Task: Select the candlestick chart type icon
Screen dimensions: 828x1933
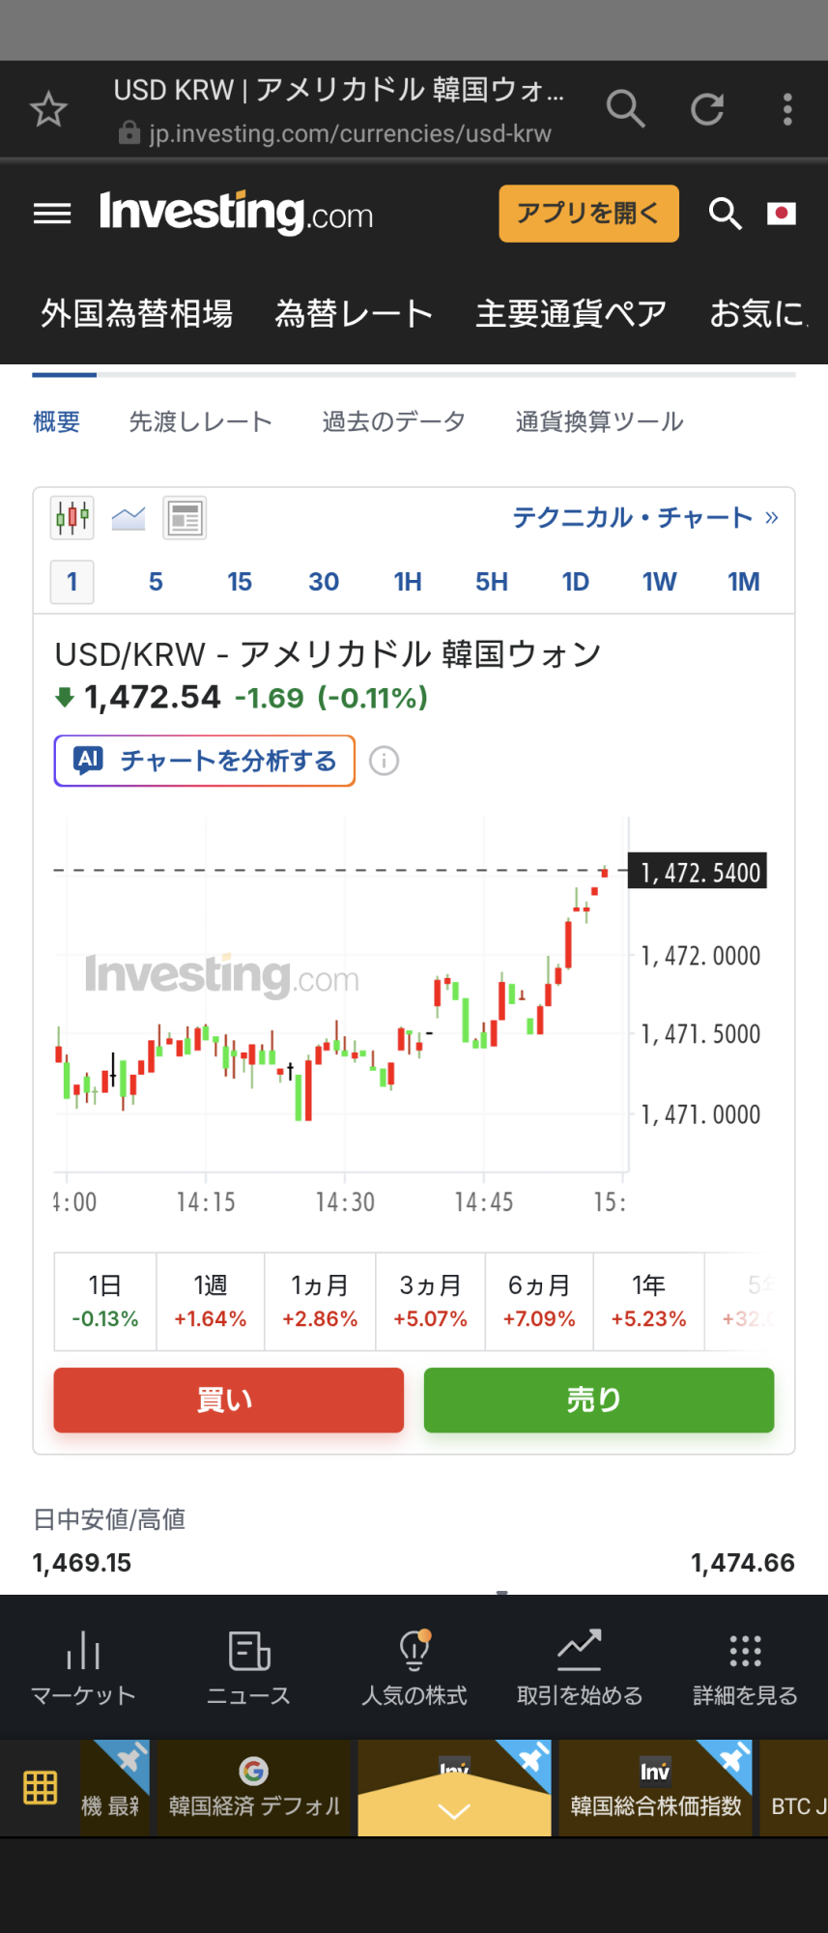Action: (x=72, y=518)
